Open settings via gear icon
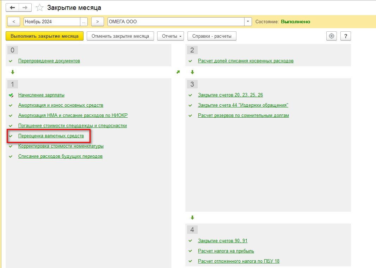This screenshot has height=268, width=376. [331, 36]
